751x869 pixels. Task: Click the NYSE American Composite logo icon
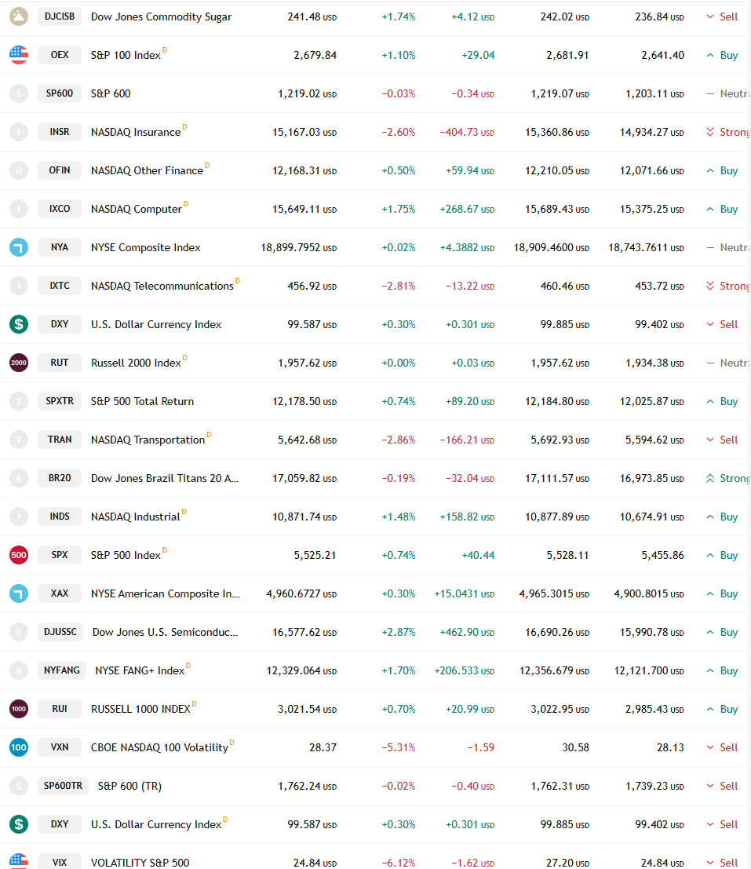click(19, 593)
